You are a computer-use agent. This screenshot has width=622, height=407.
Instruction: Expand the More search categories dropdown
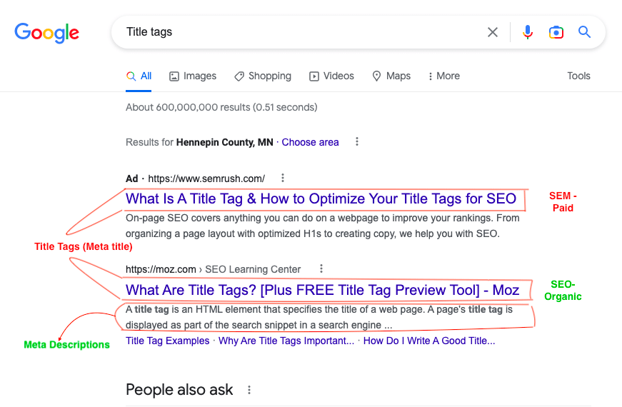click(x=443, y=76)
